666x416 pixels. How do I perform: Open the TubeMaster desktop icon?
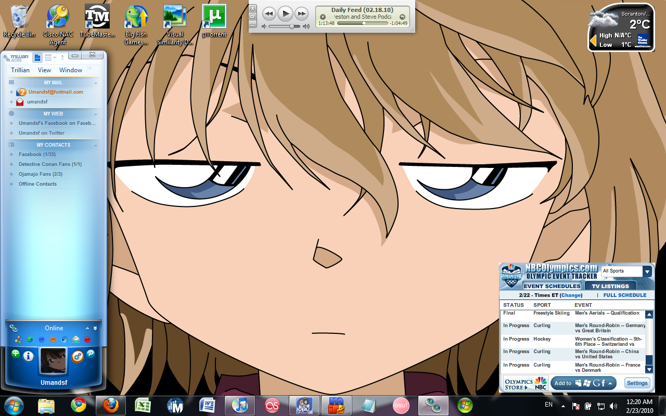coord(97,21)
